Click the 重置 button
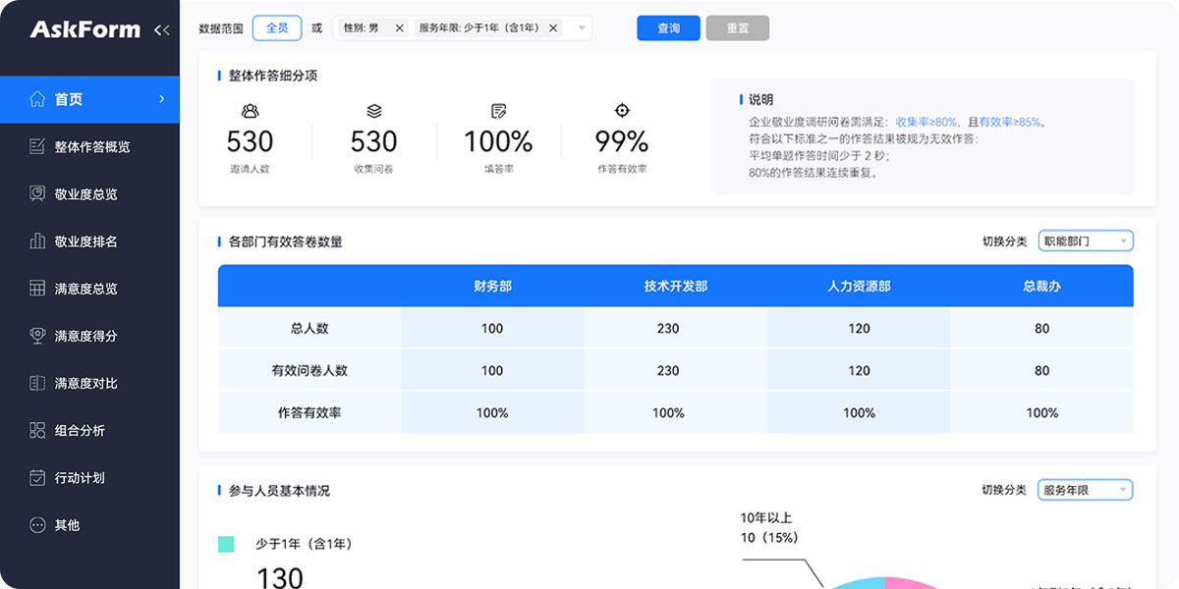 [x=737, y=28]
